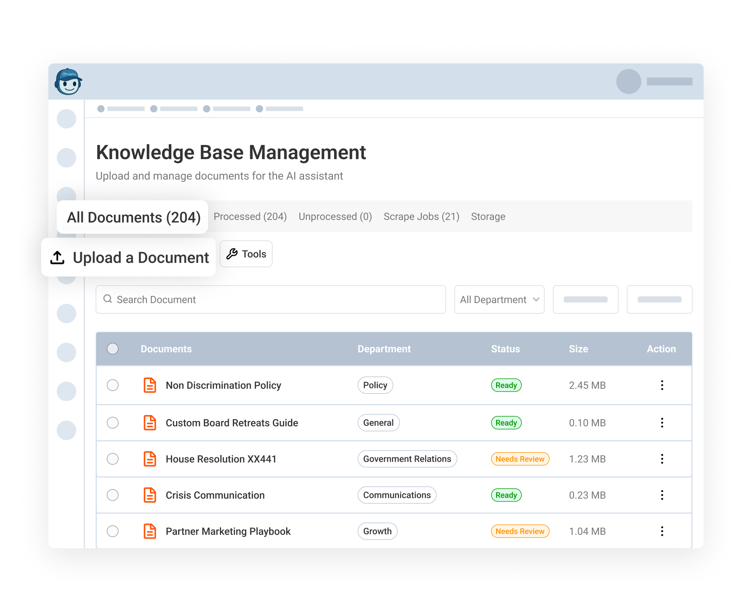The image size is (752, 612).
Task: Open actions menu for Custom Board Retreats Guide
Action: click(x=662, y=422)
